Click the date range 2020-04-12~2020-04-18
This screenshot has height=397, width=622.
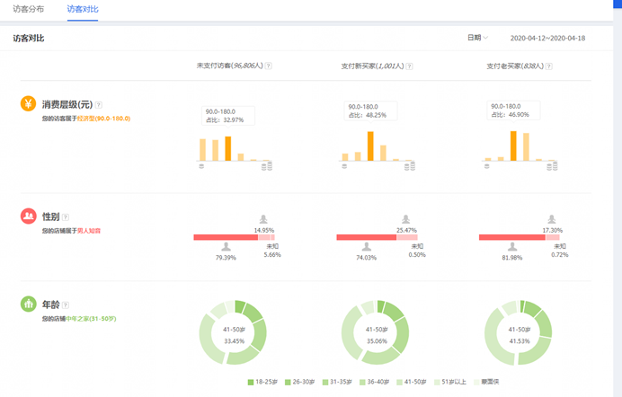point(547,39)
